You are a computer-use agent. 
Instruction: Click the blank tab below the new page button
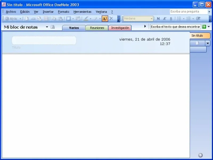pos(198,49)
